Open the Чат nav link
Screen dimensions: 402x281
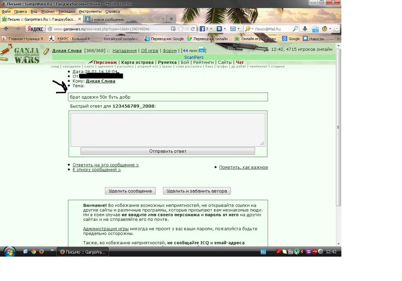click(240, 62)
